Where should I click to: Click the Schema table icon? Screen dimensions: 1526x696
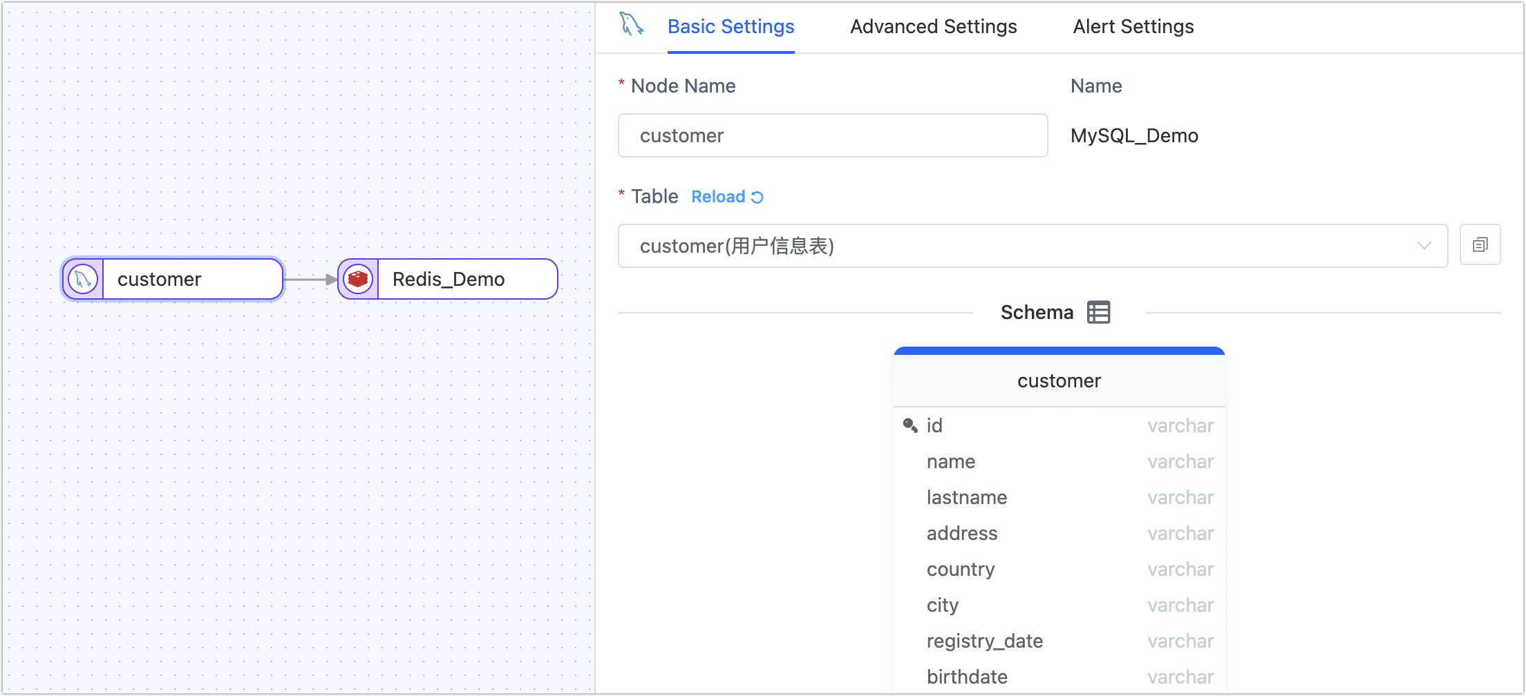1098,312
